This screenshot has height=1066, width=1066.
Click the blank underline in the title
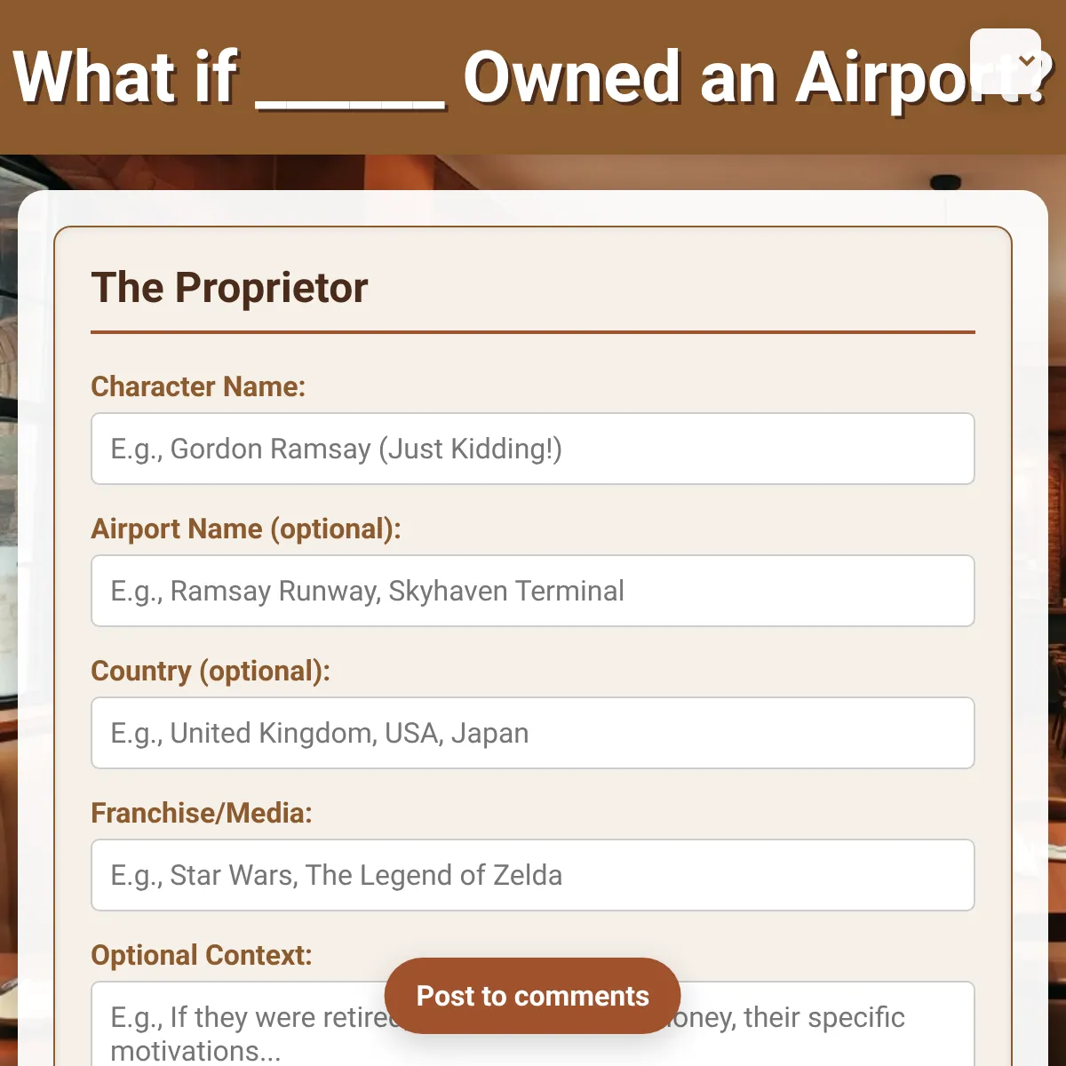pos(350,99)
